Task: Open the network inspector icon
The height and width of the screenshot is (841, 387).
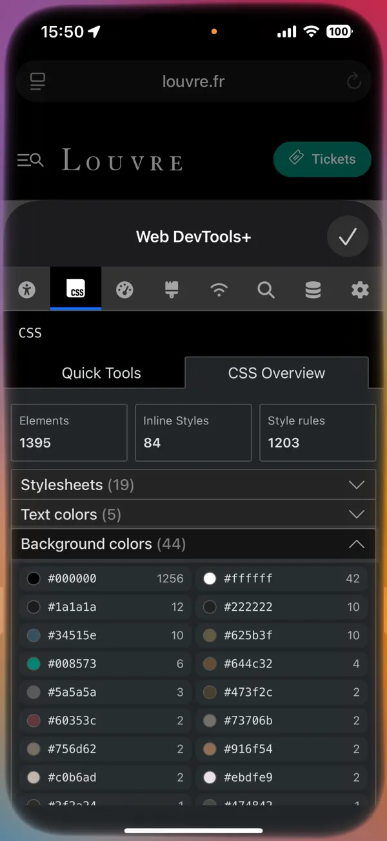Action: 219,290
